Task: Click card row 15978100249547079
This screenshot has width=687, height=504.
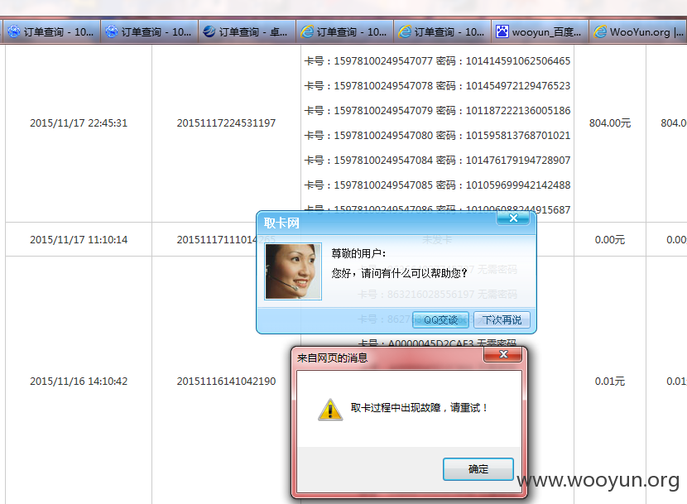Action: (437, 110)
